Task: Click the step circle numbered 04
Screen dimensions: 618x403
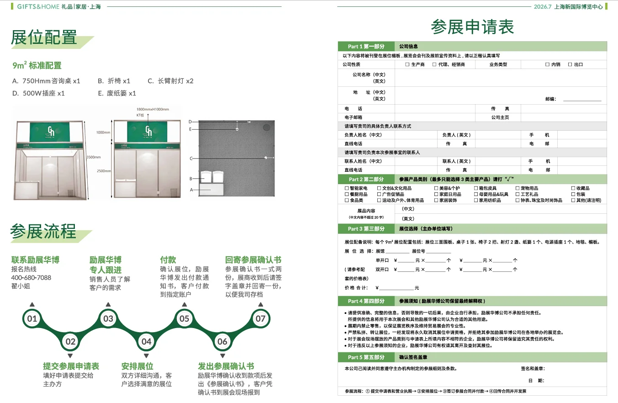Action: click(146, 341)
